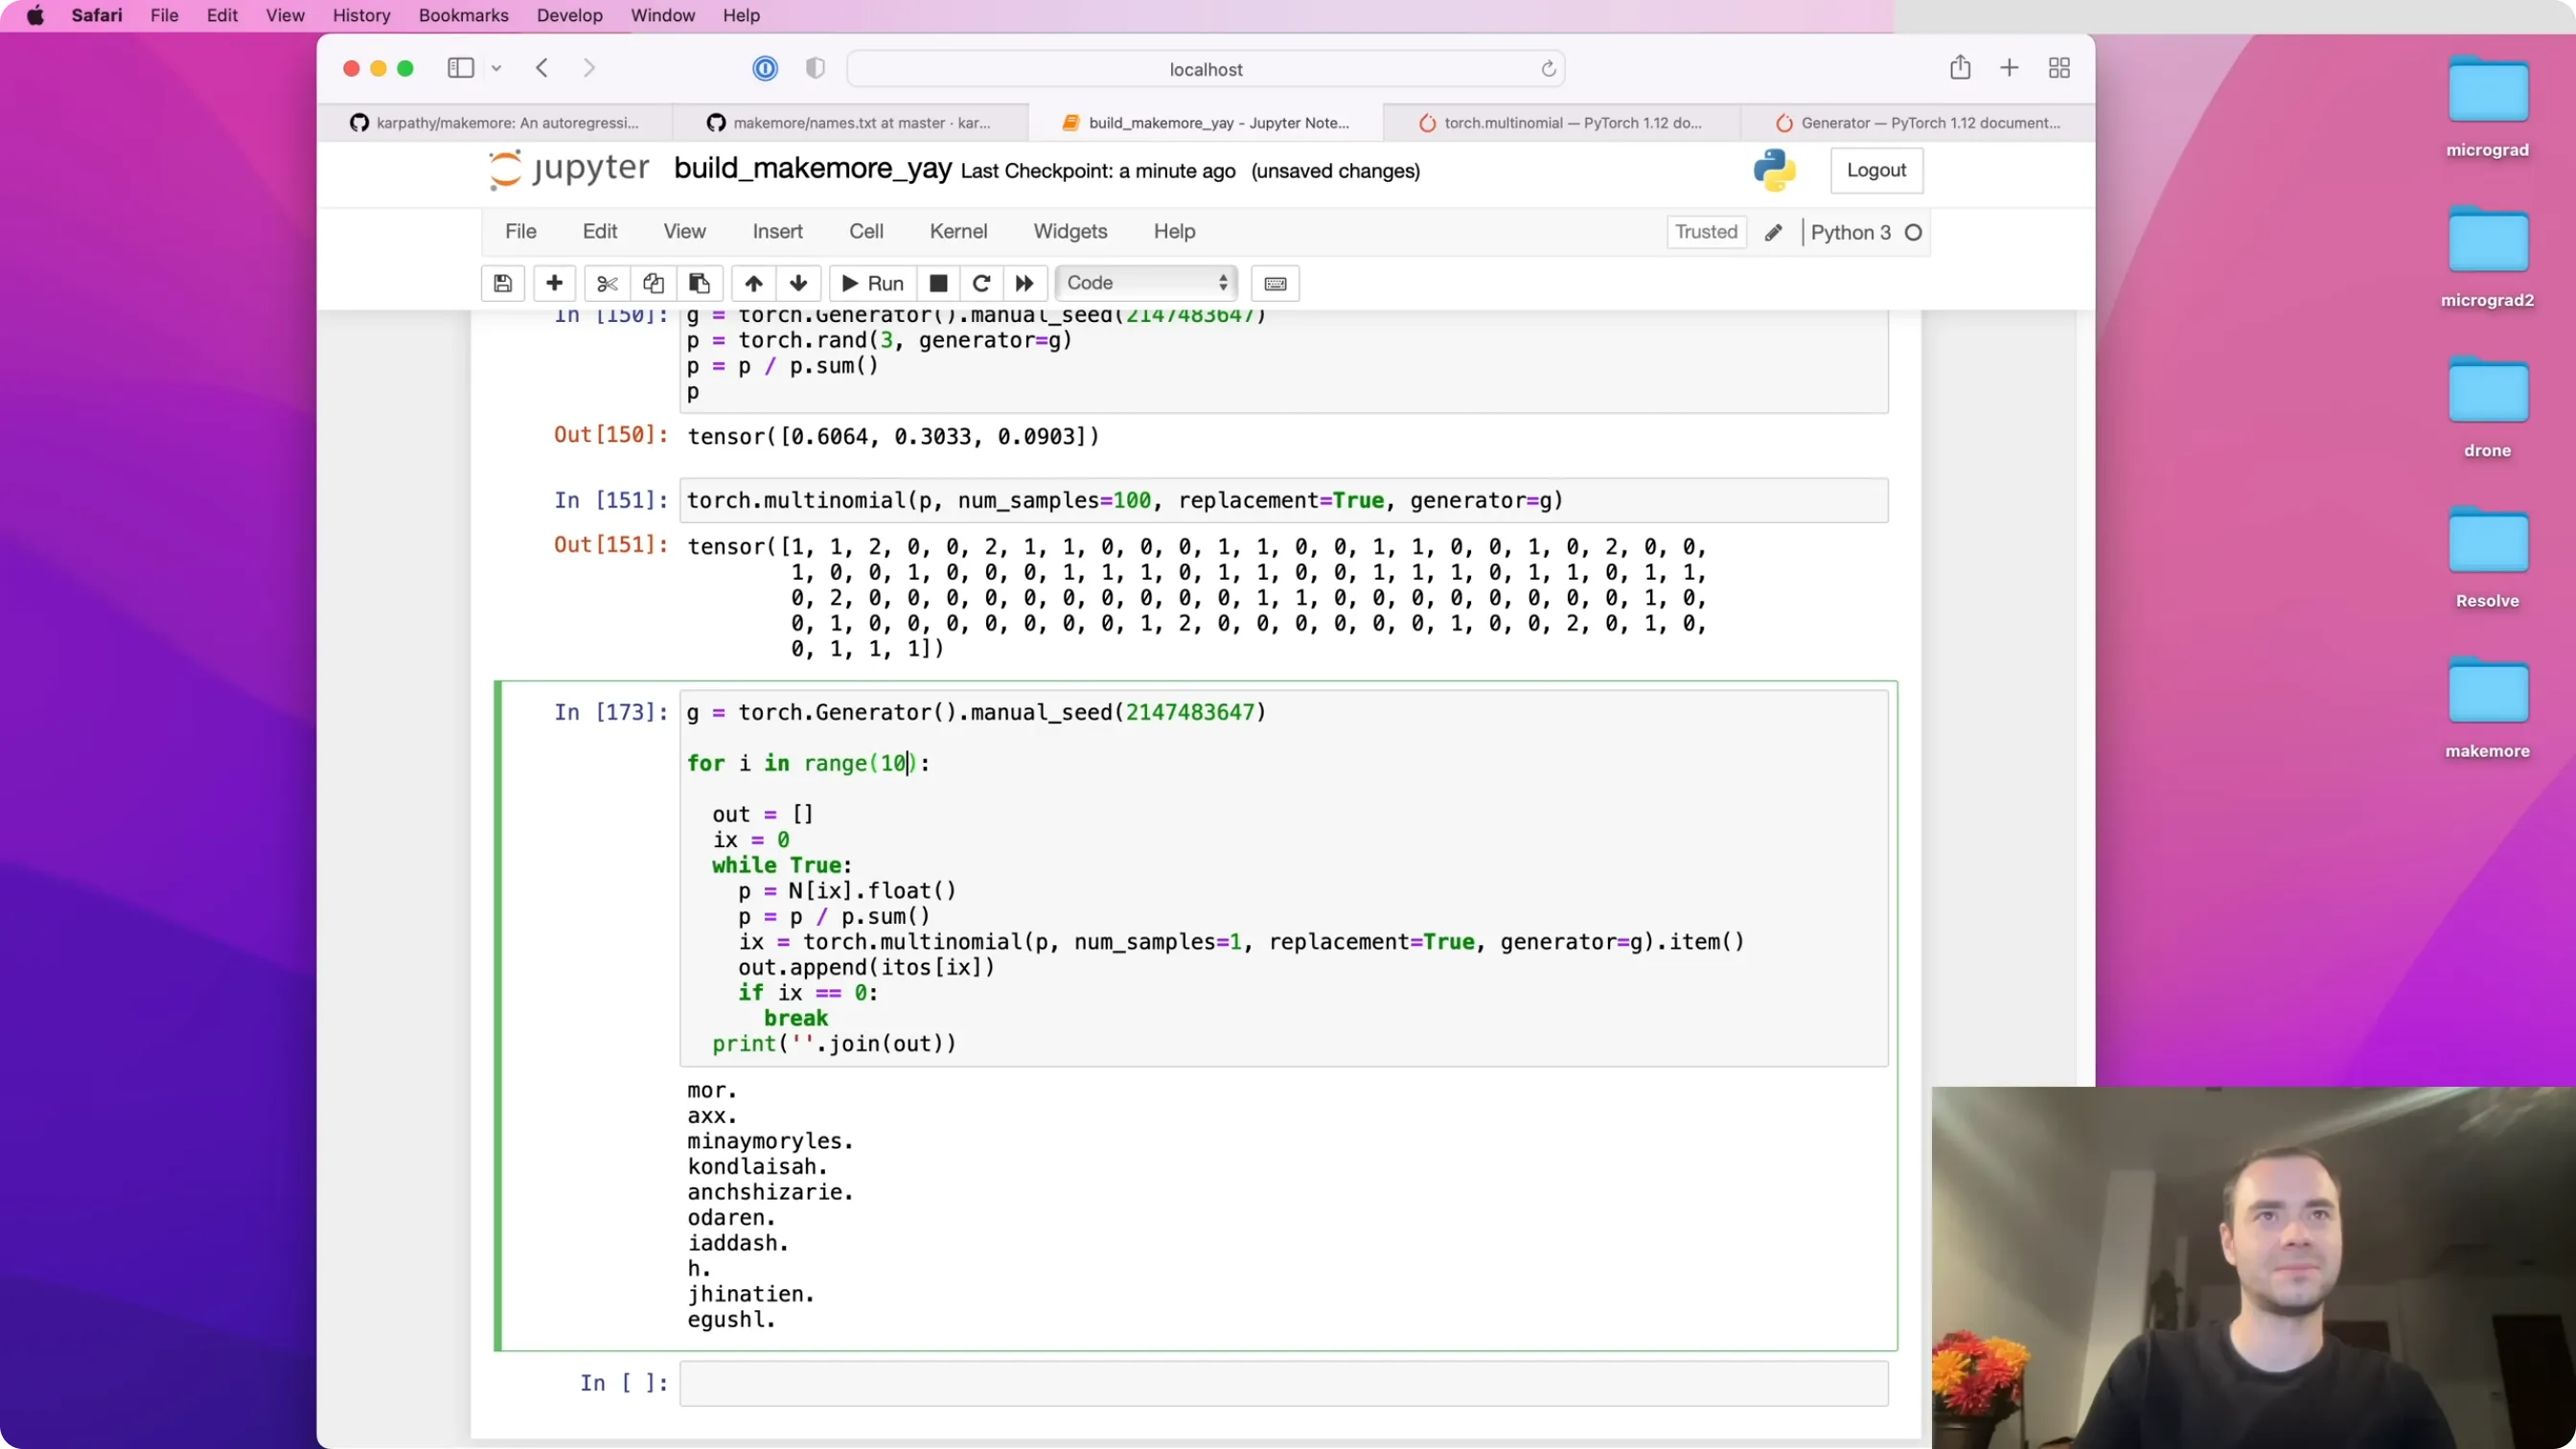The image size is (2576, 1449).
Task: Switch to the karpathy/makemore GitHub tab
Action: 495,123
